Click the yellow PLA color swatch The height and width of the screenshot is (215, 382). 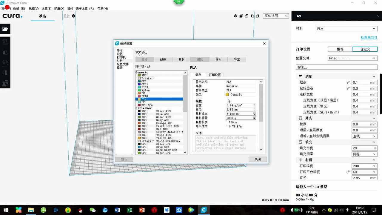(227, 95)
